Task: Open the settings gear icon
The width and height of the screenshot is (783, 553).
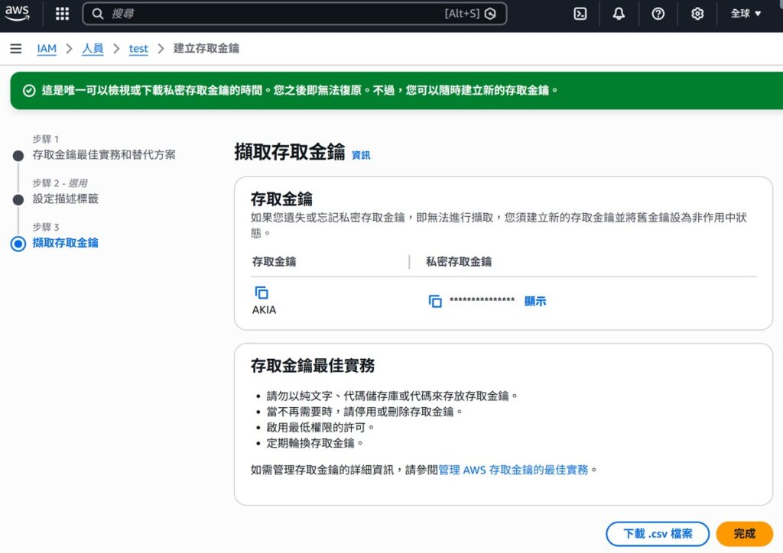Action: pos(697,14)
